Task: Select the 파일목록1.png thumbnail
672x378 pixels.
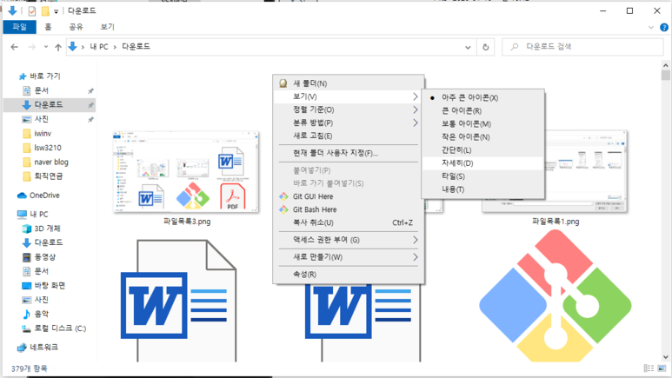Action: pyautogui.click(x=555, y=171)
